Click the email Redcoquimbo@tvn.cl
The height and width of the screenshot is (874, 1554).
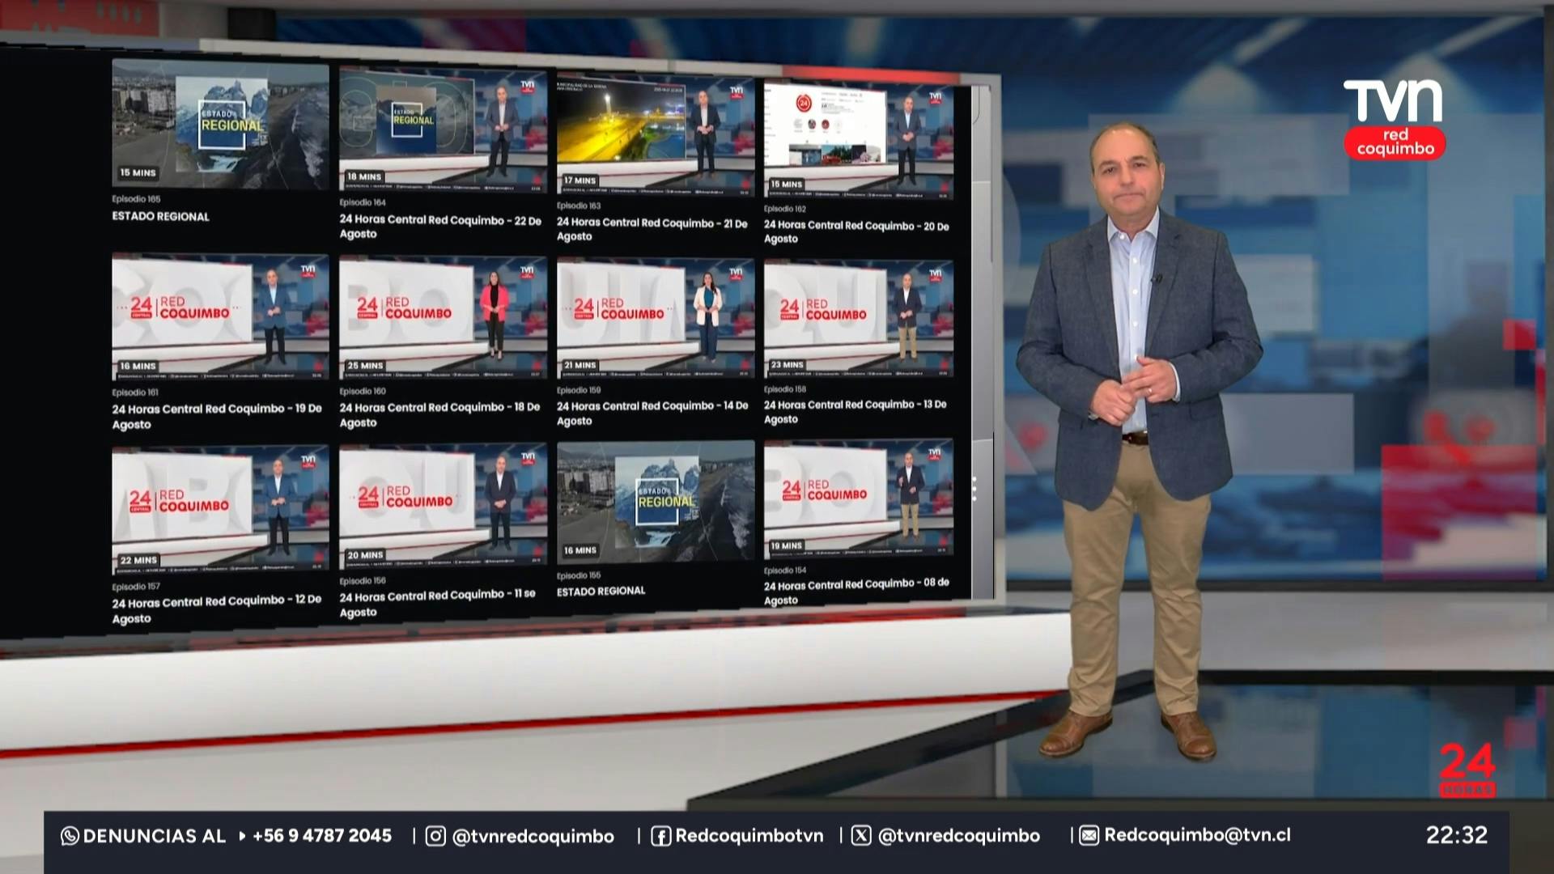[1198, 835]
